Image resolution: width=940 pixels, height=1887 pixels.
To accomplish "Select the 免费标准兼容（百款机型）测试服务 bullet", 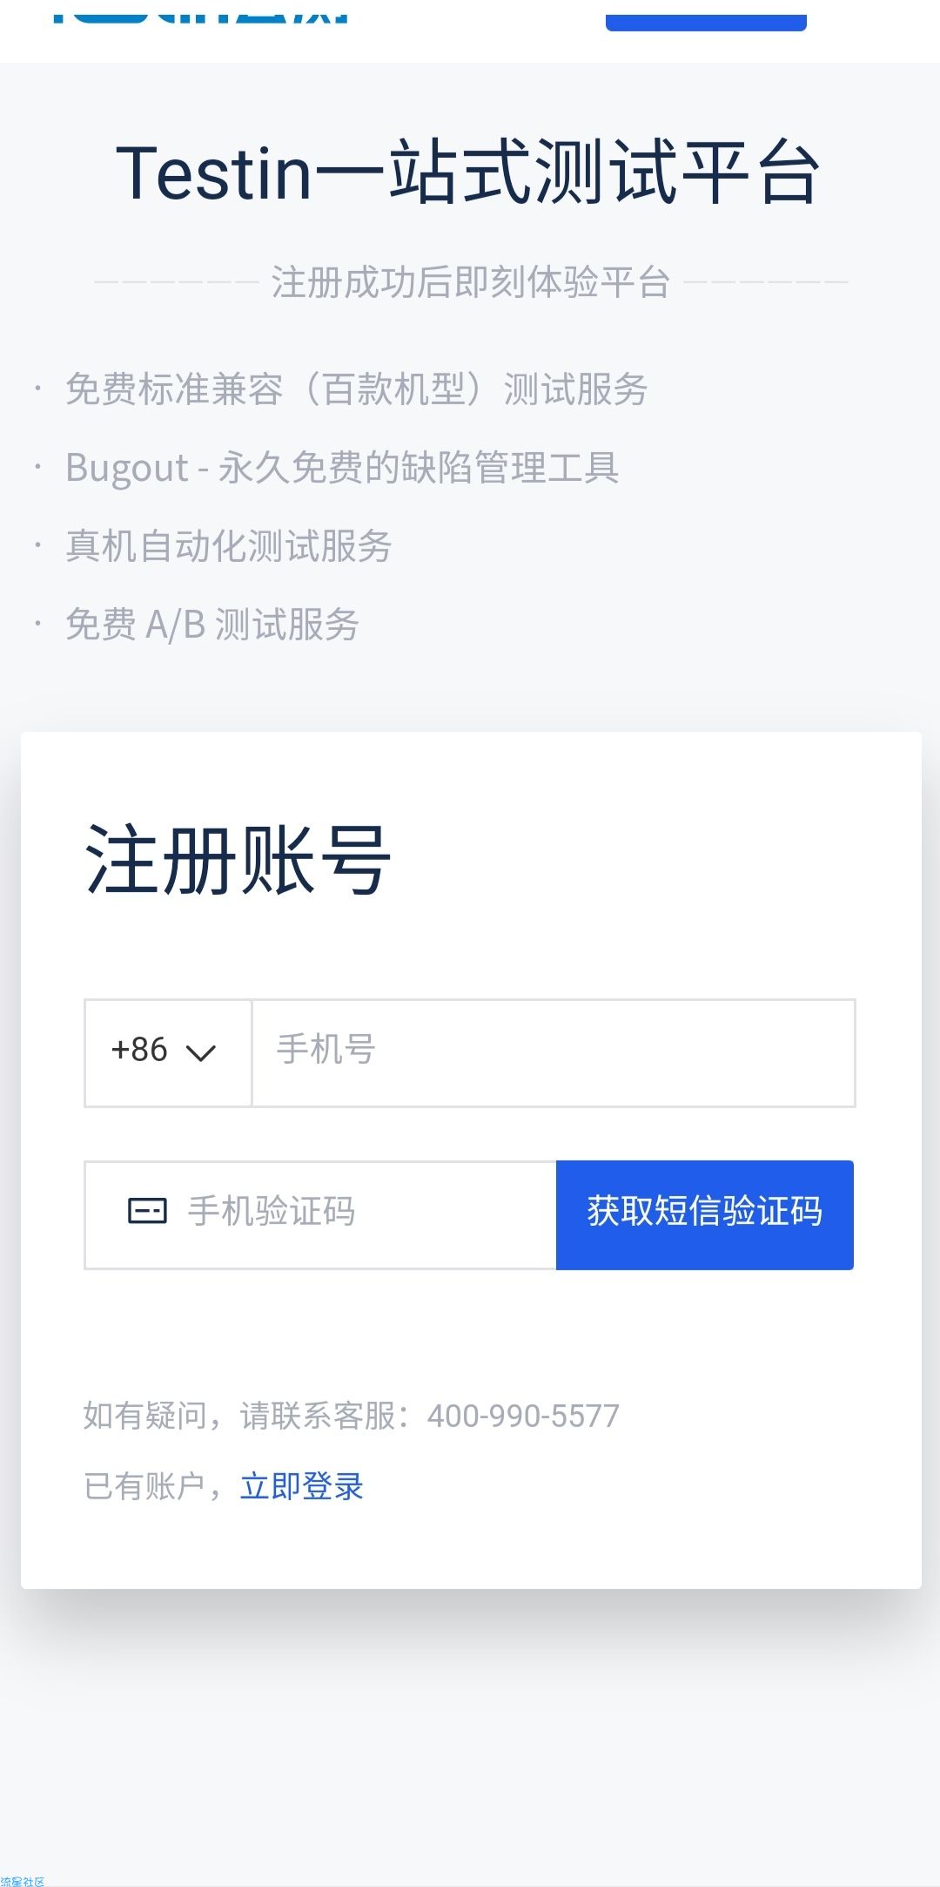I will point(356,389).
